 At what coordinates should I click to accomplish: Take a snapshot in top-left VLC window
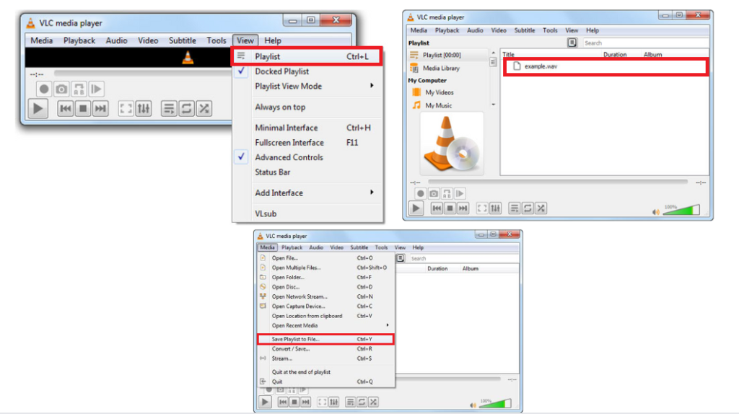pos(61,89)
